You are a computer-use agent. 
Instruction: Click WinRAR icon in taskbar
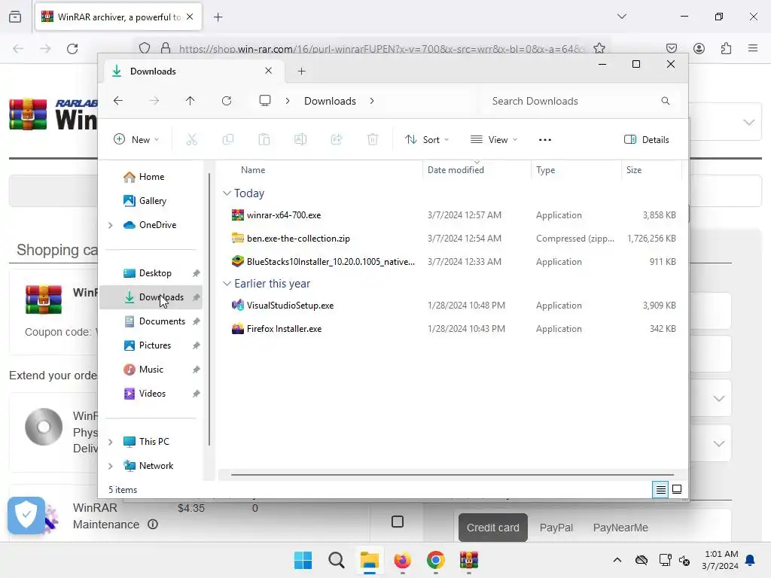pos(469,560)
